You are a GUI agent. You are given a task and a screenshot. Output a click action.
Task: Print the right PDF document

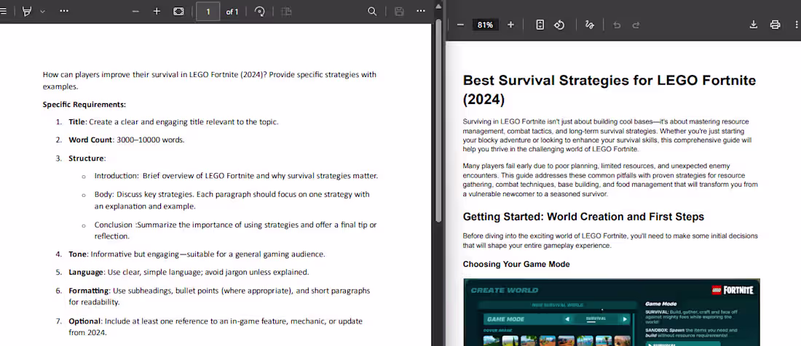point(775,25)
